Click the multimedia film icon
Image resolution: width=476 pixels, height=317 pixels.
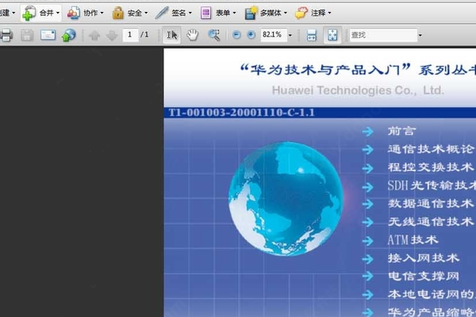pos(251,13)
